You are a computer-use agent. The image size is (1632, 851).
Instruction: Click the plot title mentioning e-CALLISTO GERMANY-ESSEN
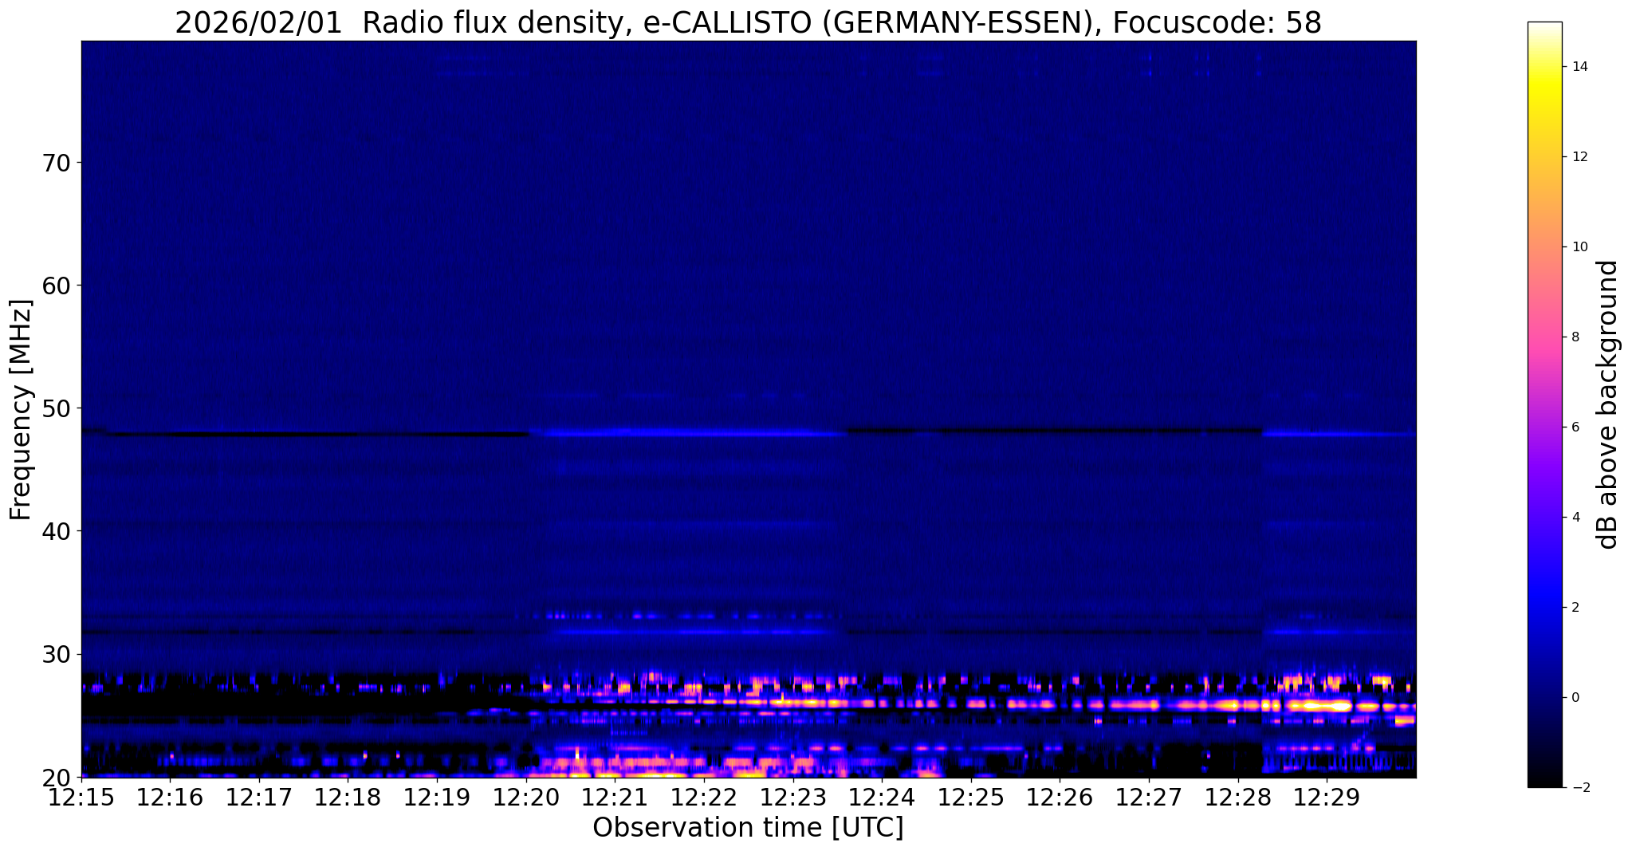[x=748, y=23]
